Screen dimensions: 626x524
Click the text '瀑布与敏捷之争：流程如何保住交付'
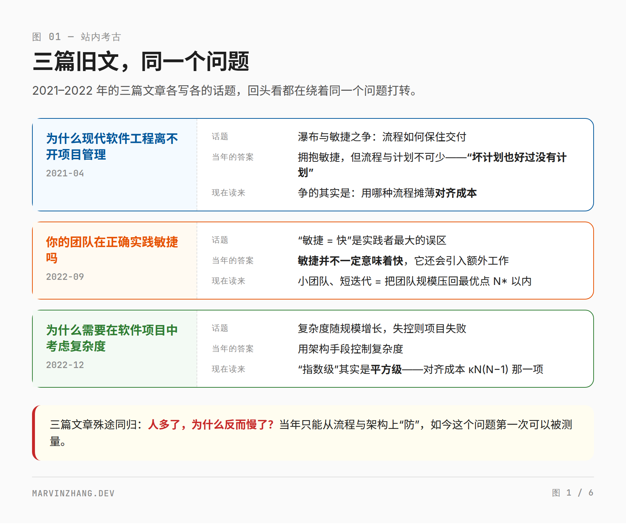382,137
